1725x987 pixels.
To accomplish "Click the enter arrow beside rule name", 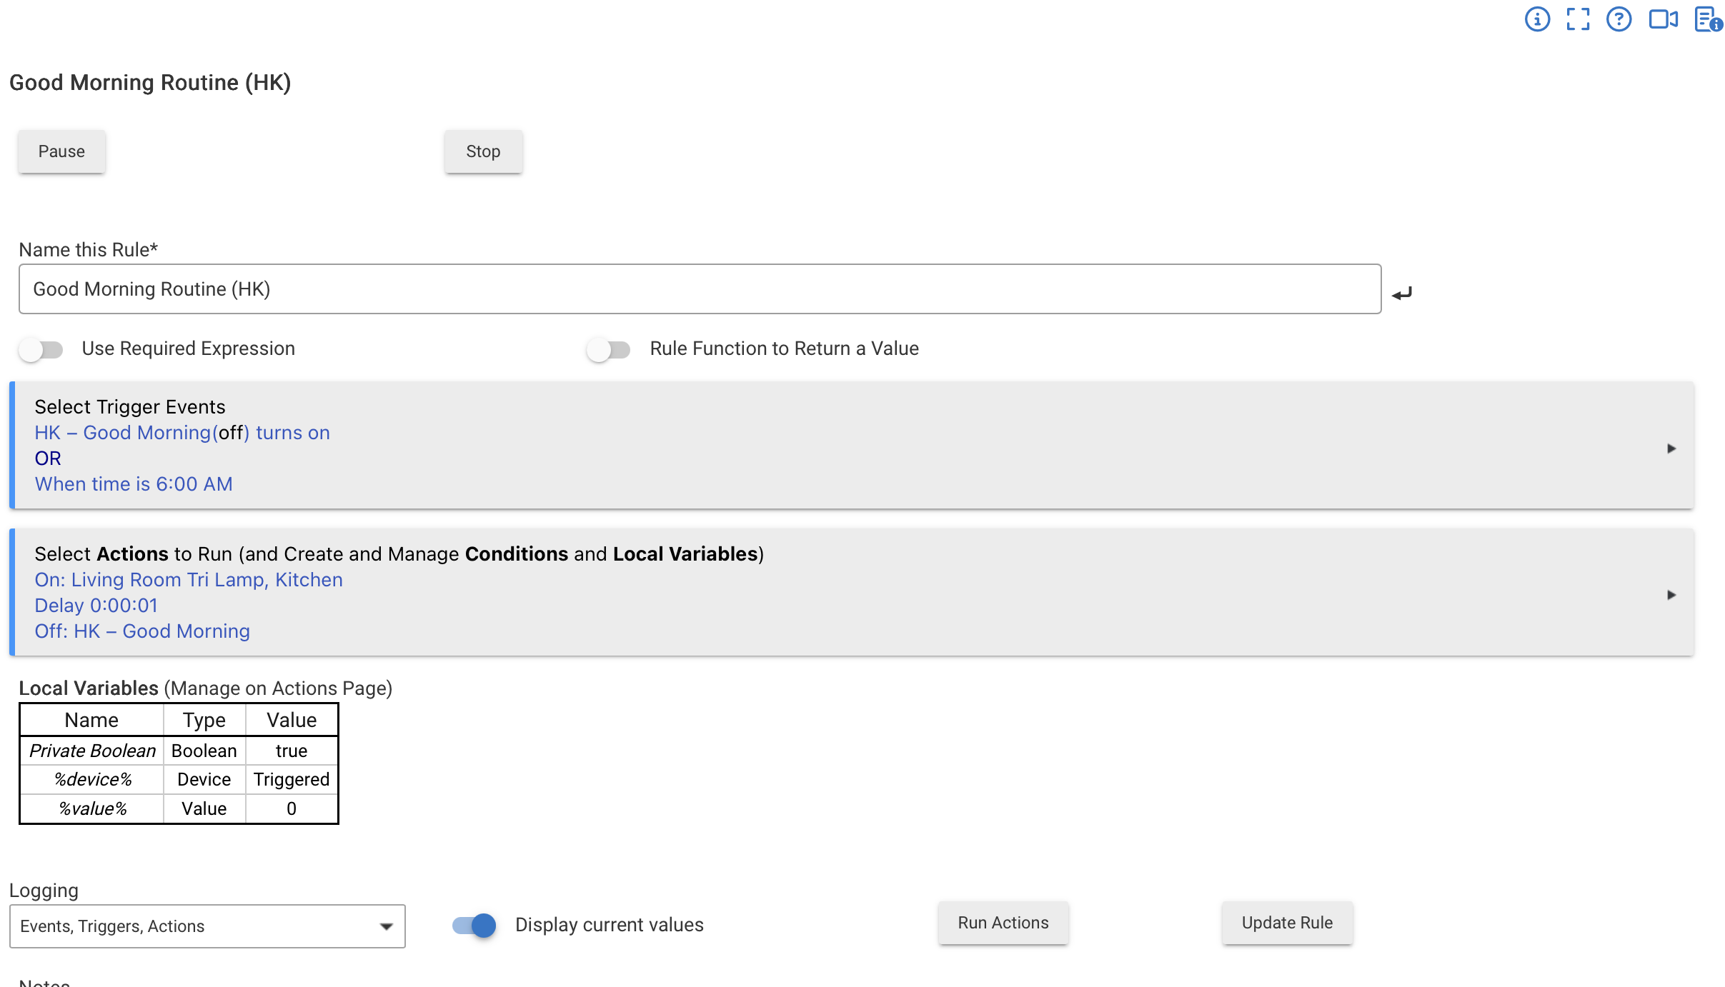I will tap(1402, 293).
